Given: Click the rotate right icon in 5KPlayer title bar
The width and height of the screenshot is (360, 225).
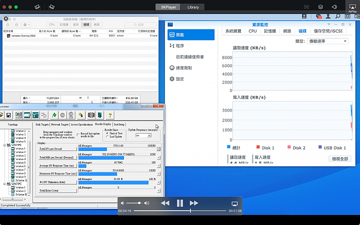Looking at the screenshot, I should pos(51,7).
